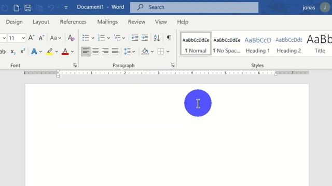
Task: Toggle superscript formatting
Action: coord(23,52)
